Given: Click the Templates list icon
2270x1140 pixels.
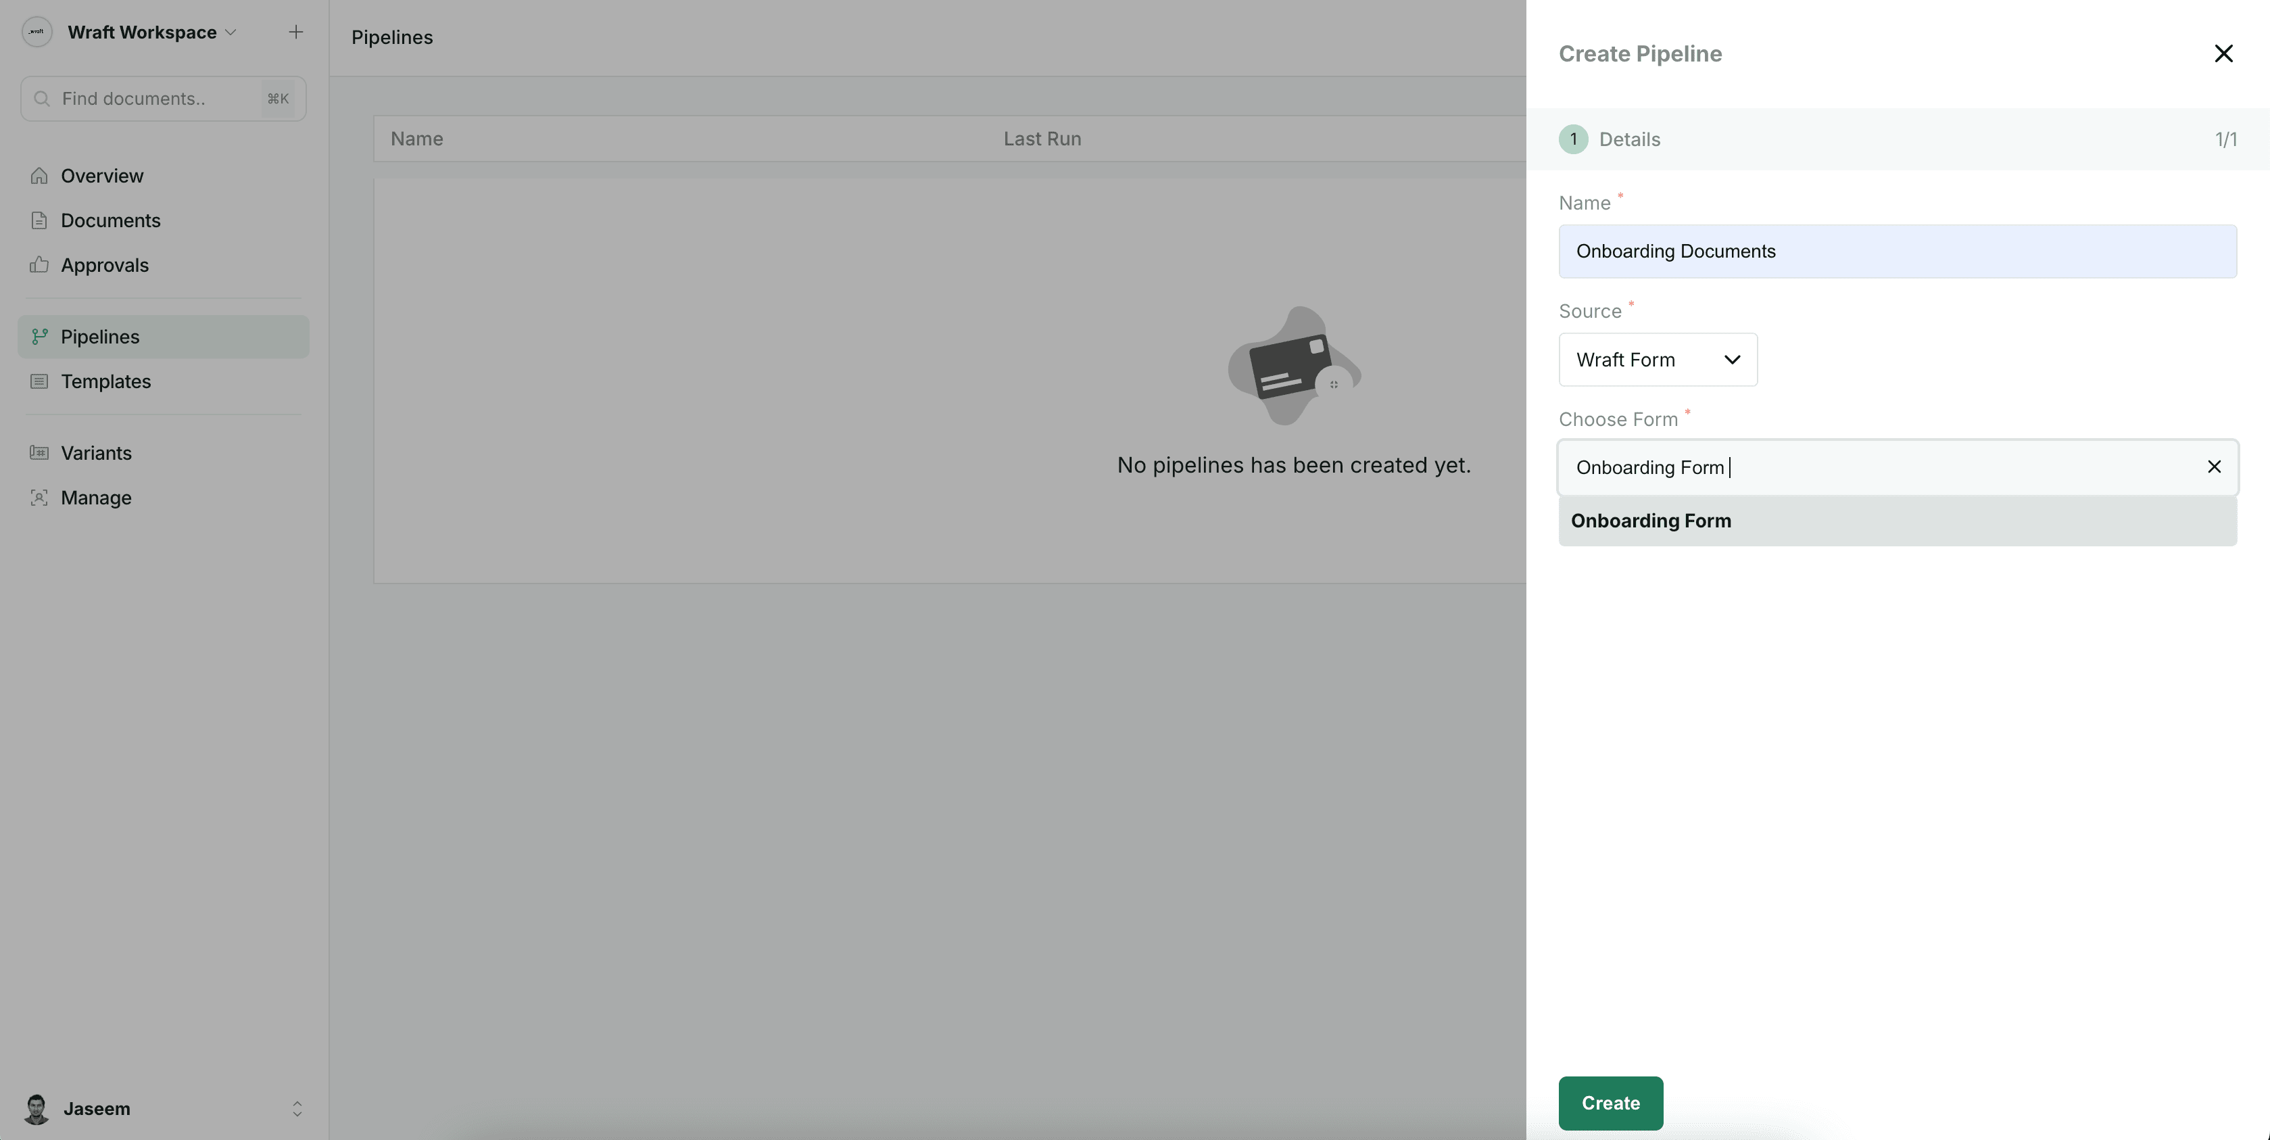Looking at the screenshot, I should [x=39, y=381].
